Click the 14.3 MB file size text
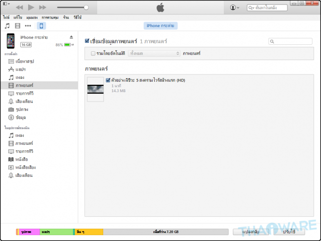The image size is (321, 241). (x=119, y=91)
